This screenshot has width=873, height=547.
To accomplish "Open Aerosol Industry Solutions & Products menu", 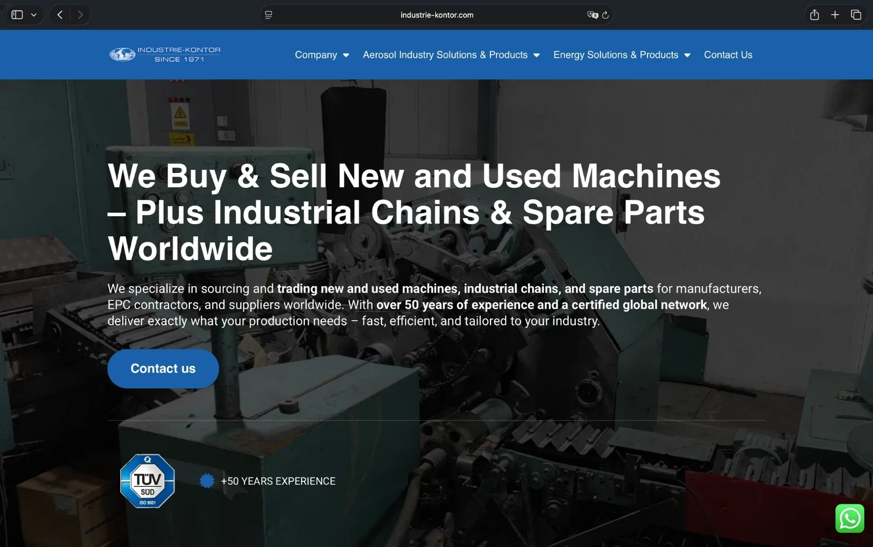I will 445,55.
